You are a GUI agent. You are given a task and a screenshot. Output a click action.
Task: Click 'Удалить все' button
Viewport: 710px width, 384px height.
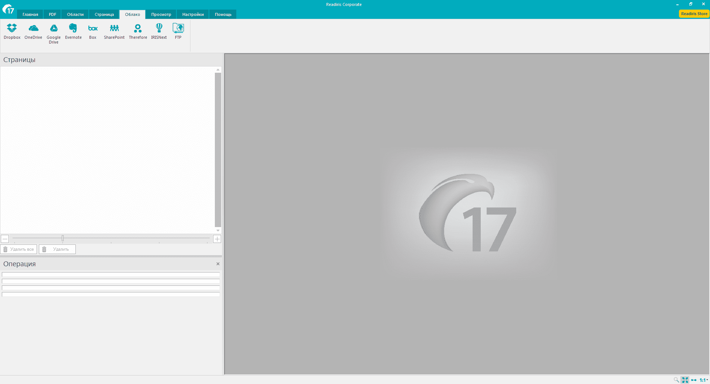pos(18,249)
